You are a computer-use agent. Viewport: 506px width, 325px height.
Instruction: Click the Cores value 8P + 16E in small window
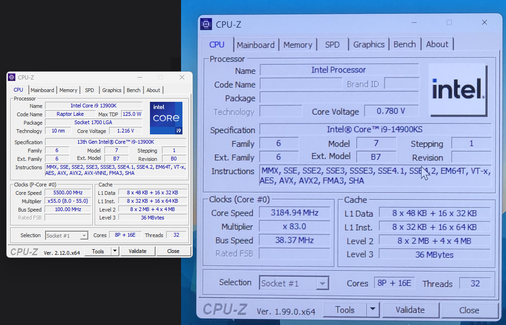click(x=125, y=235)
